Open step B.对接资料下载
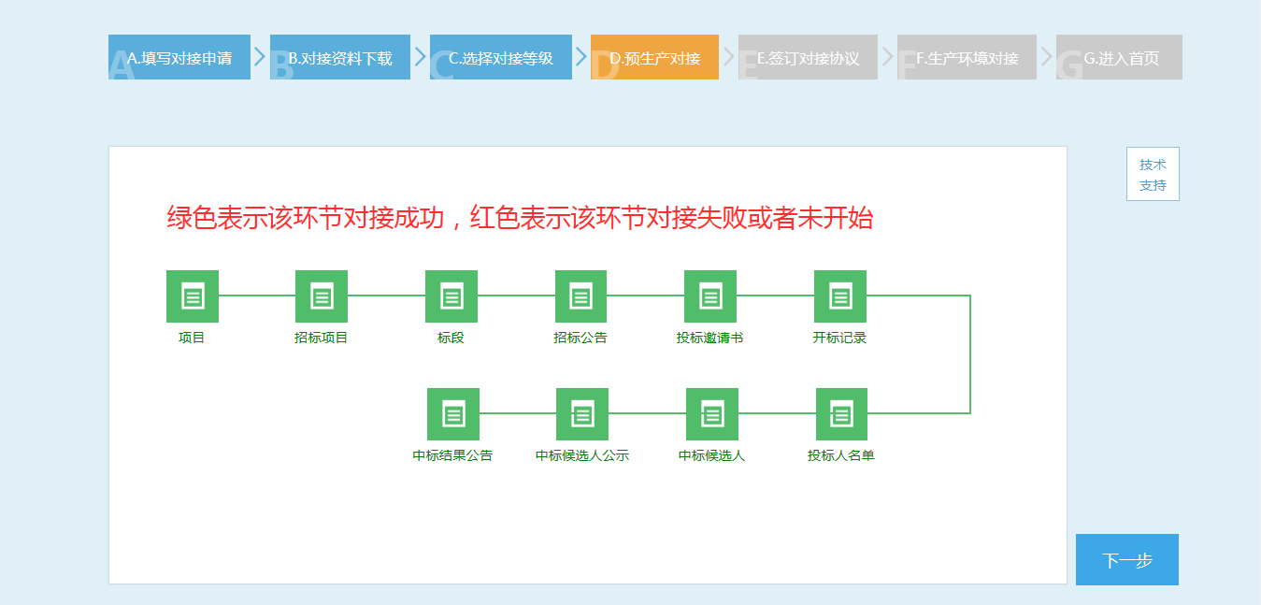1261x605 pixels. 339,57
